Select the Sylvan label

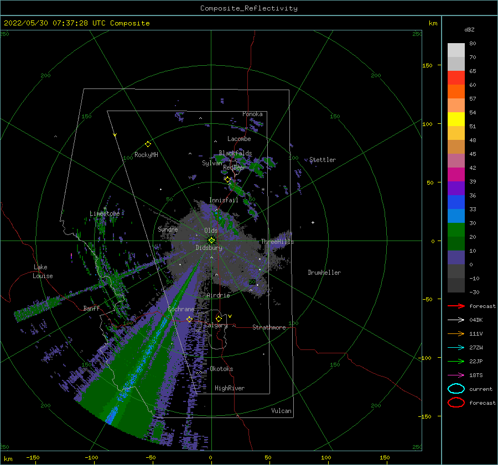(212, 163)
